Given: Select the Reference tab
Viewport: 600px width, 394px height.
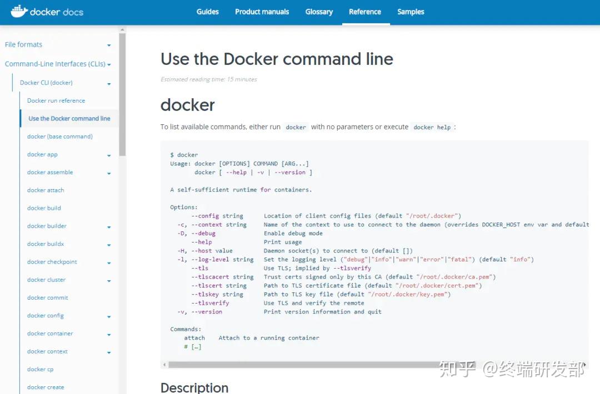Looking at the screenshot, I should coord(365,12).
